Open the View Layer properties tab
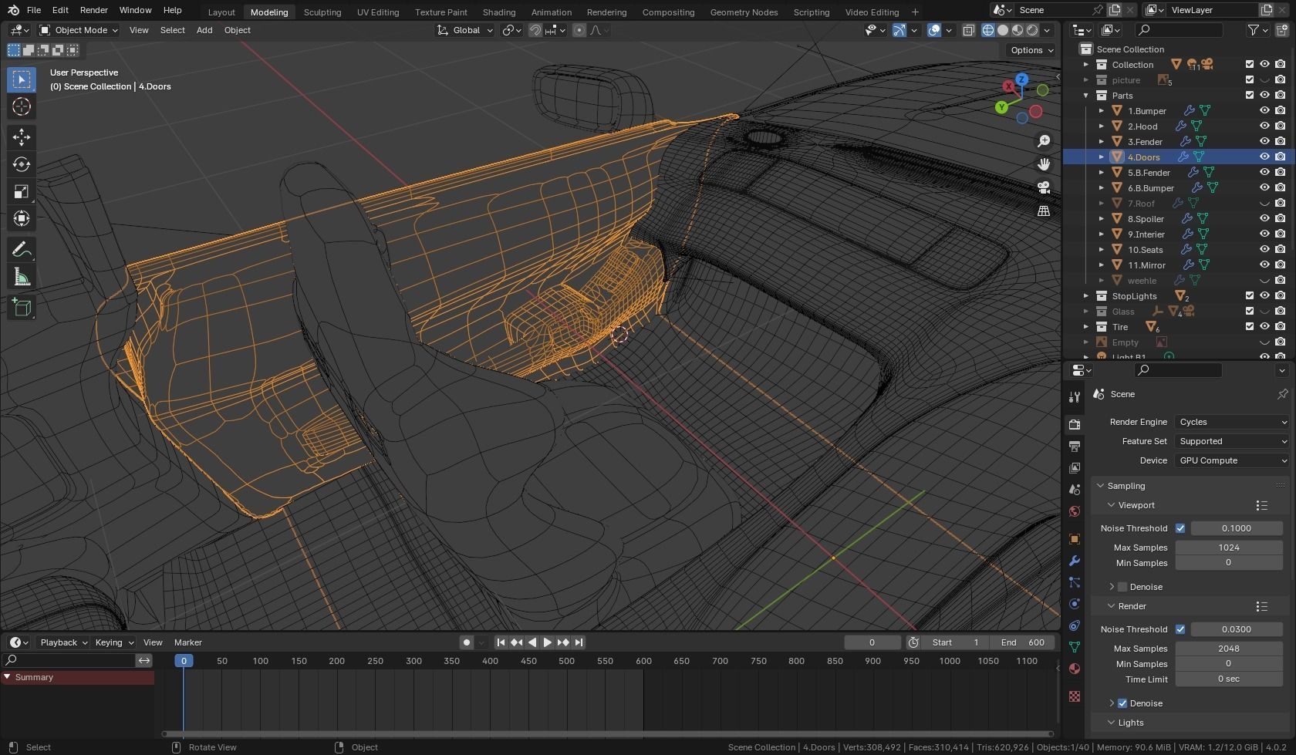 (x=1074, y=468)
